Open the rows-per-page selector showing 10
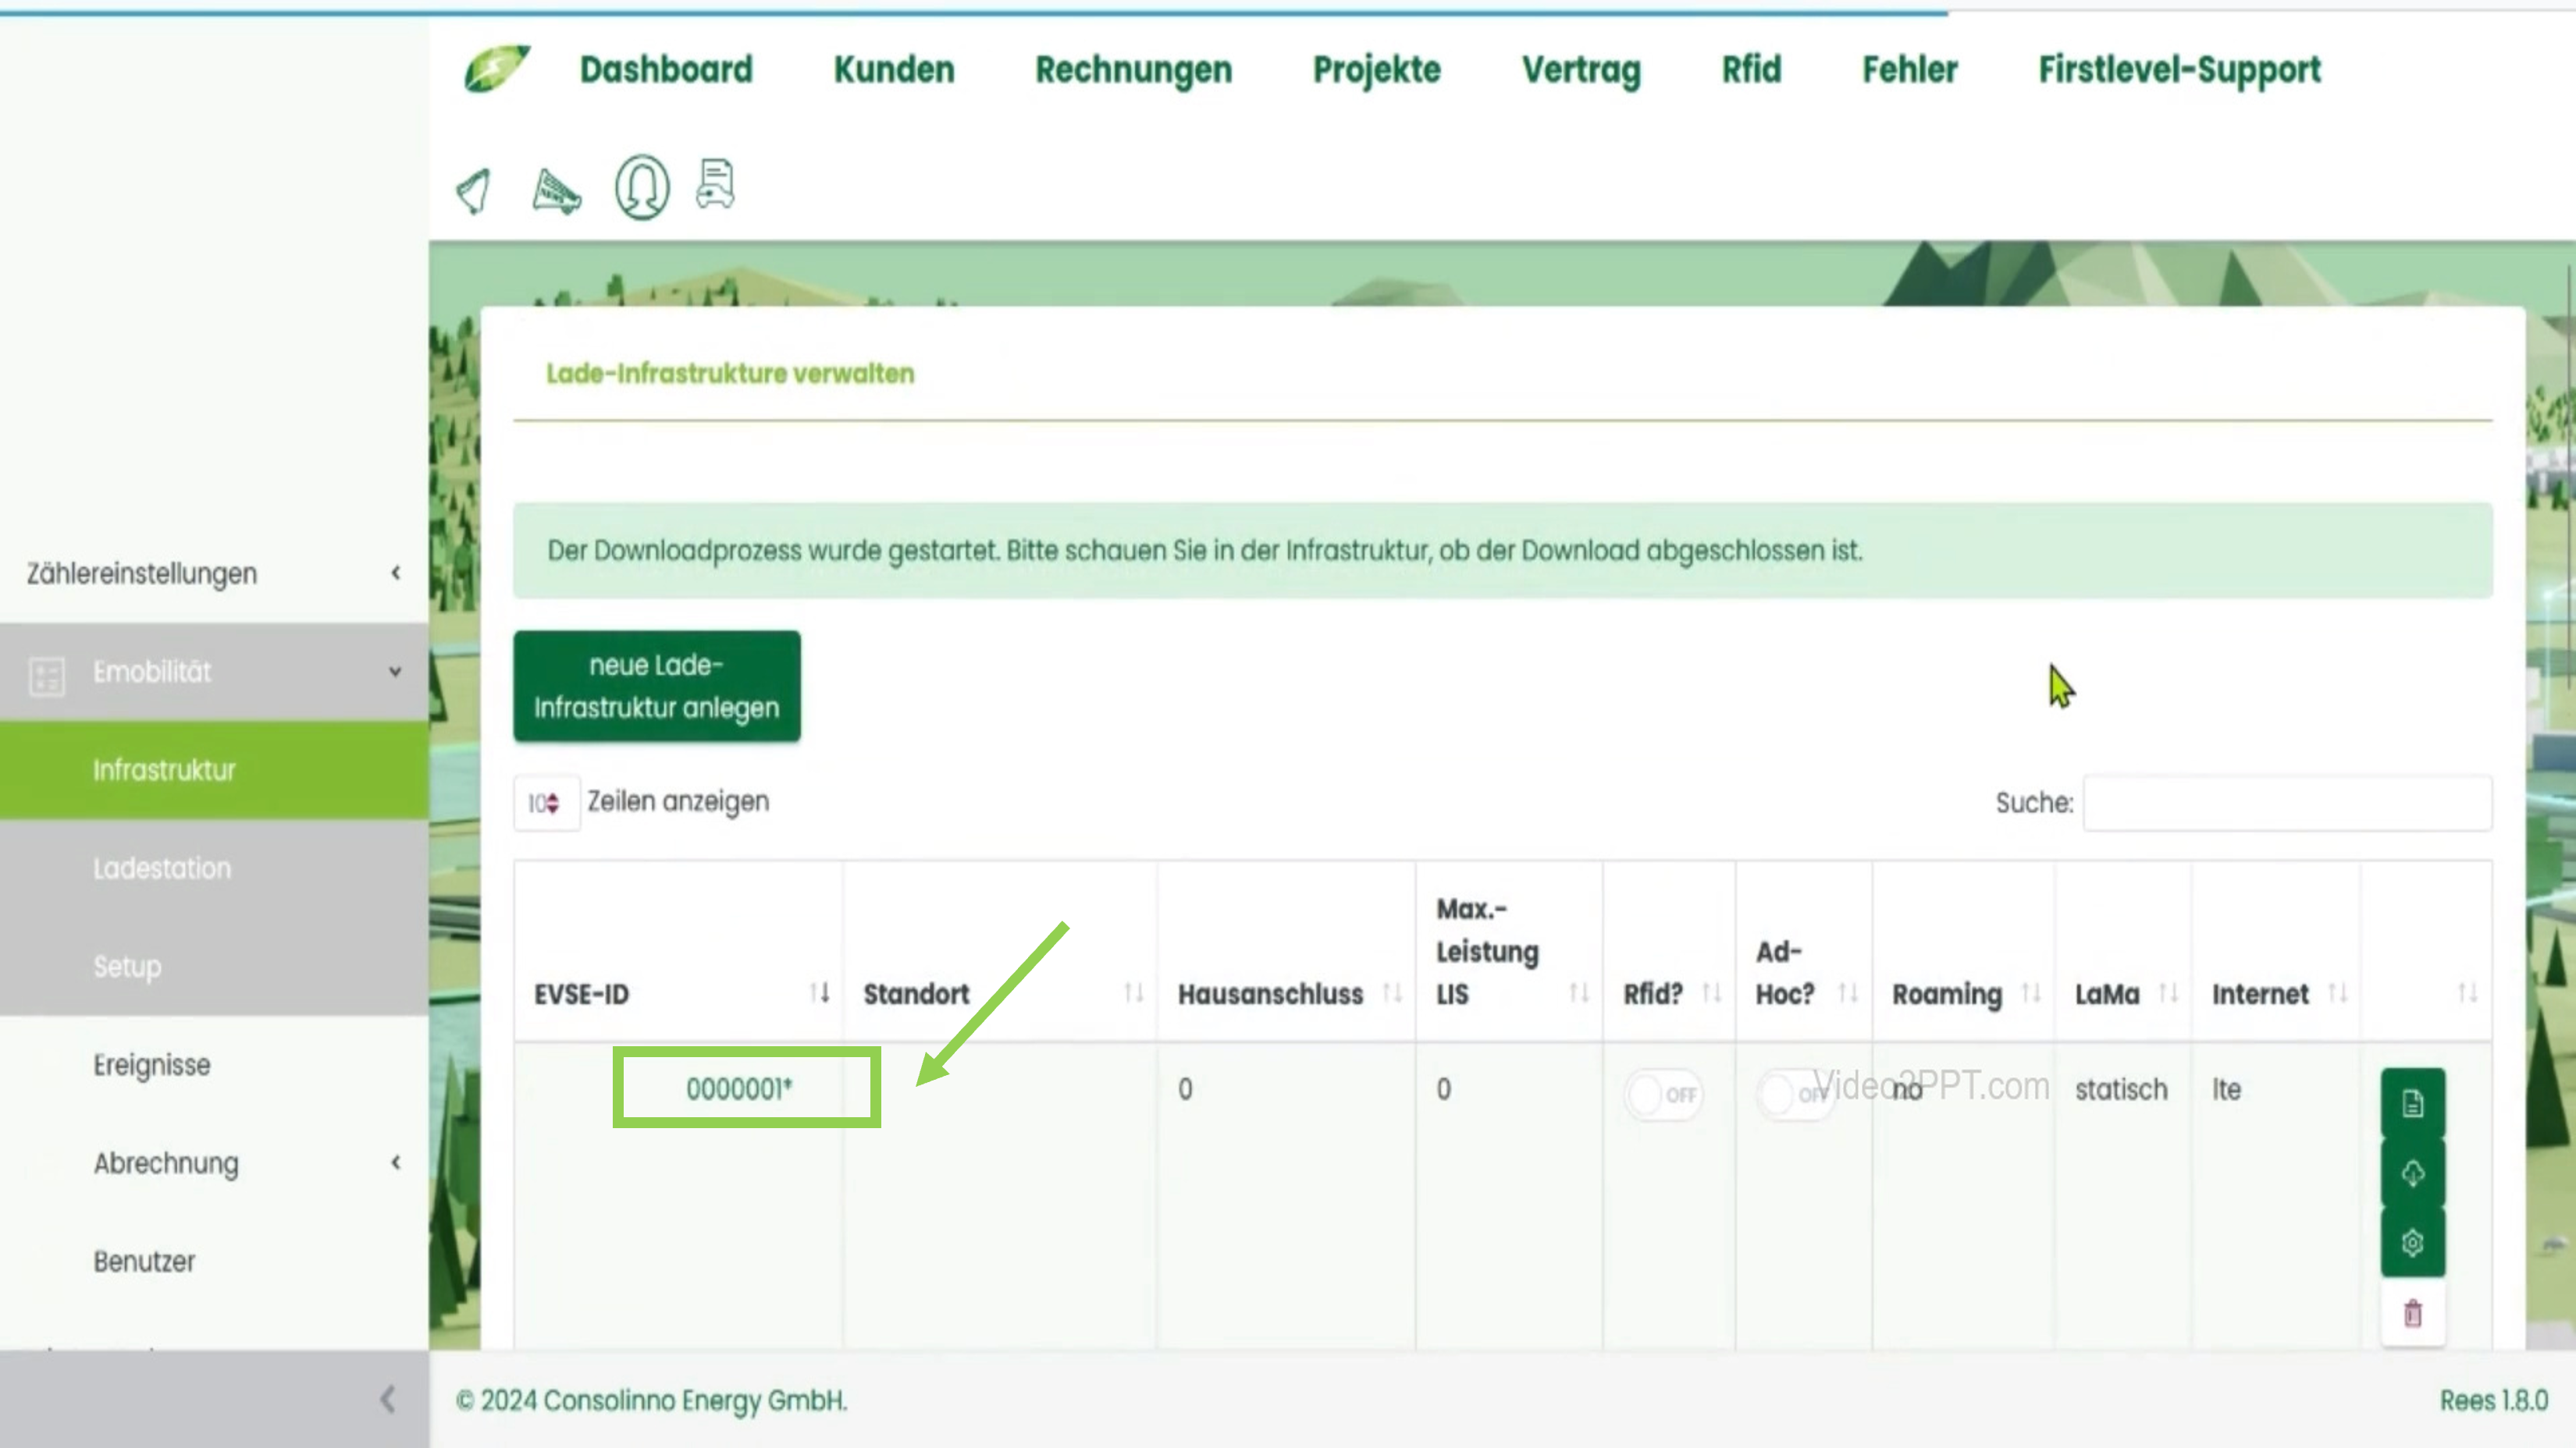This screenshot has width=2576, height=1448. point(546,803)
